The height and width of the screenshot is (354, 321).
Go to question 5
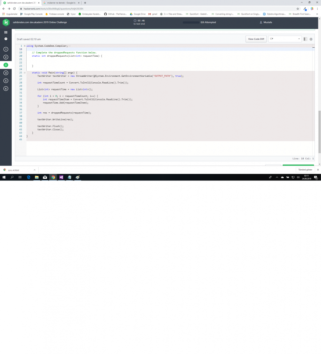(x=6, y=81)
